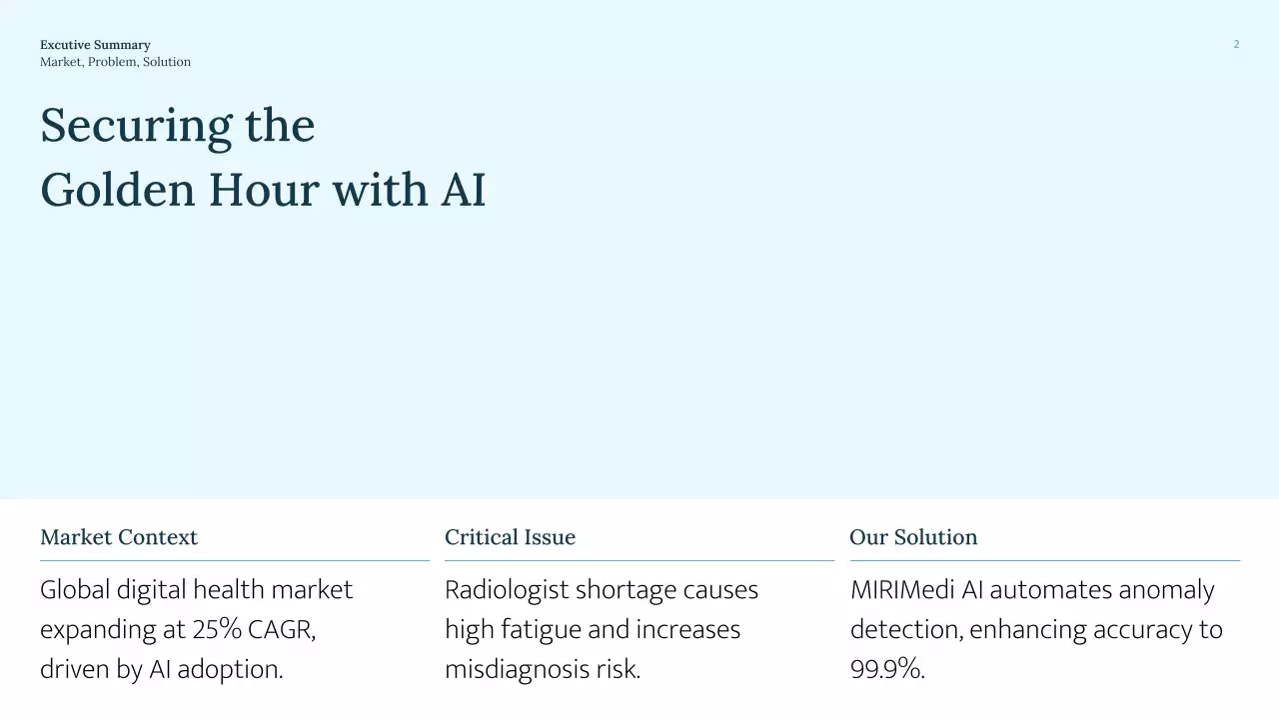1279x719 pixels.
Task: Click the slide page number 2
Action: (x=1236, y=44)
